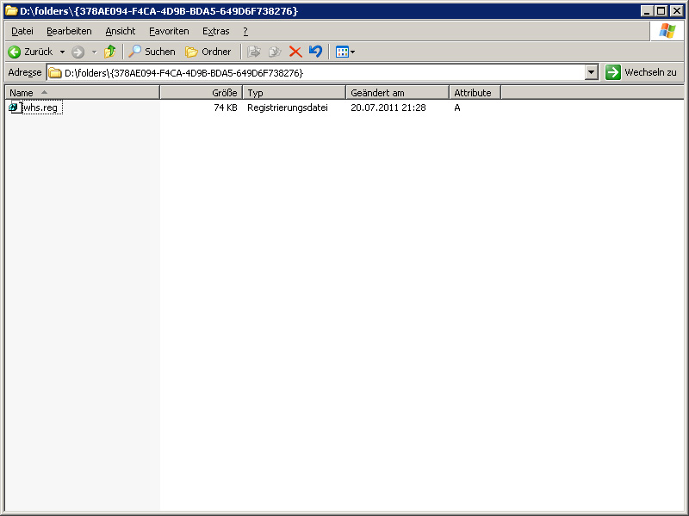Screen dimensions: 689x516
Task: Go up one folder level
Action: click(109, 52)
